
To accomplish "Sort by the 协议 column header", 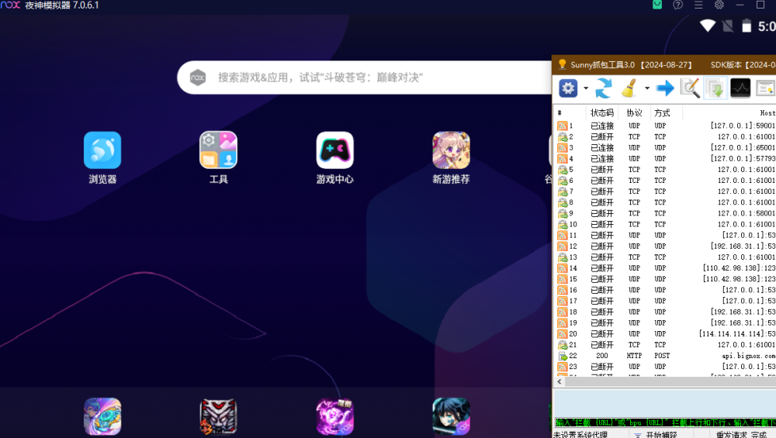I will coord(635,112).
